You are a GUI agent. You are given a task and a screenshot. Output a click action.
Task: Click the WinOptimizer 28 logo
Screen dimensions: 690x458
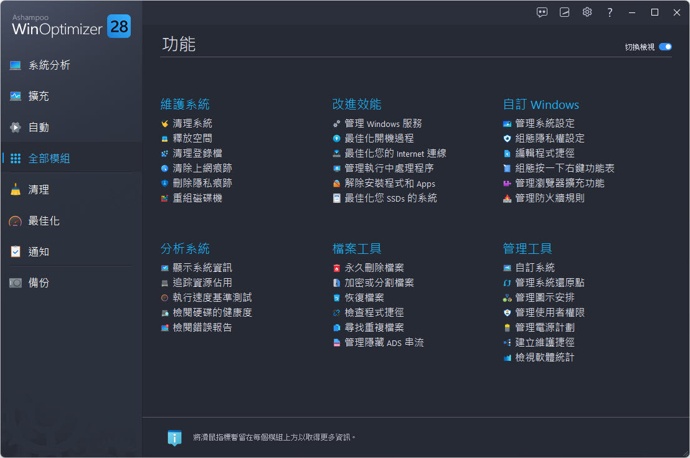click(71, 25)
